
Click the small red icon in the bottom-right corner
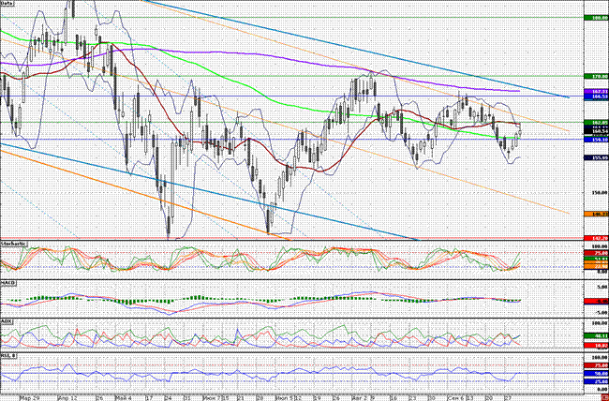point(604,398)
